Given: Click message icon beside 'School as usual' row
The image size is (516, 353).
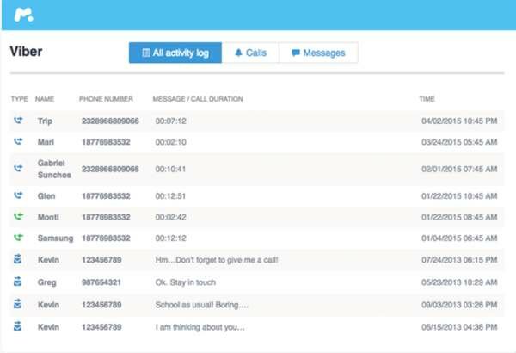Looking at the screenshot, I should [x=17, y=304].
